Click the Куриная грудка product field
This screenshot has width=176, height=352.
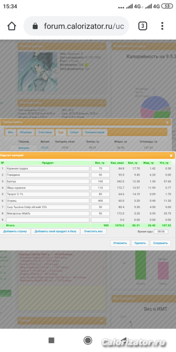point(48,168)
